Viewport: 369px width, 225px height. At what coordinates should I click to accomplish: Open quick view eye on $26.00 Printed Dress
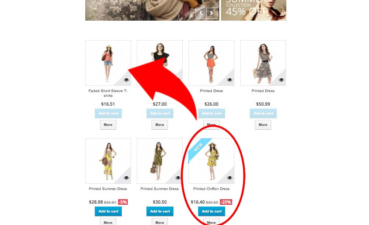(x=230, y=80)
